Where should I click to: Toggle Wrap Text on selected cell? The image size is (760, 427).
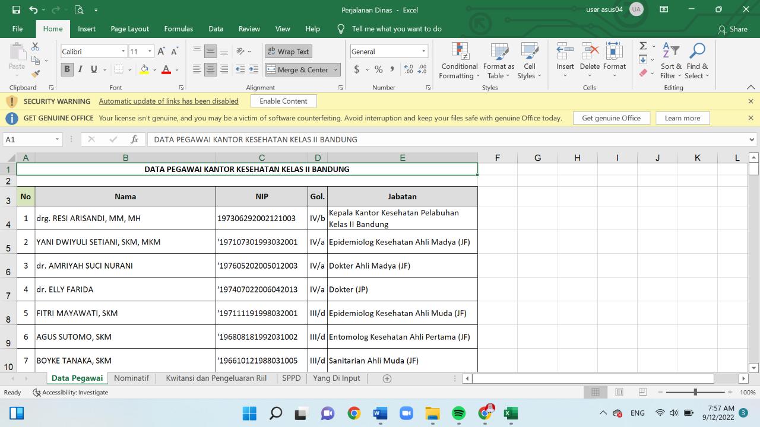click(288, 52)
